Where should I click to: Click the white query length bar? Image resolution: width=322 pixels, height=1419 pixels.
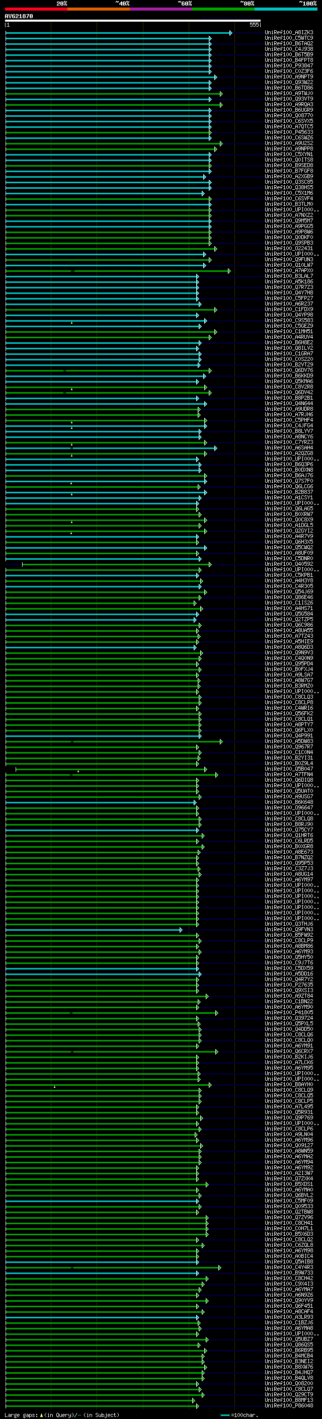tap(133, 21)
